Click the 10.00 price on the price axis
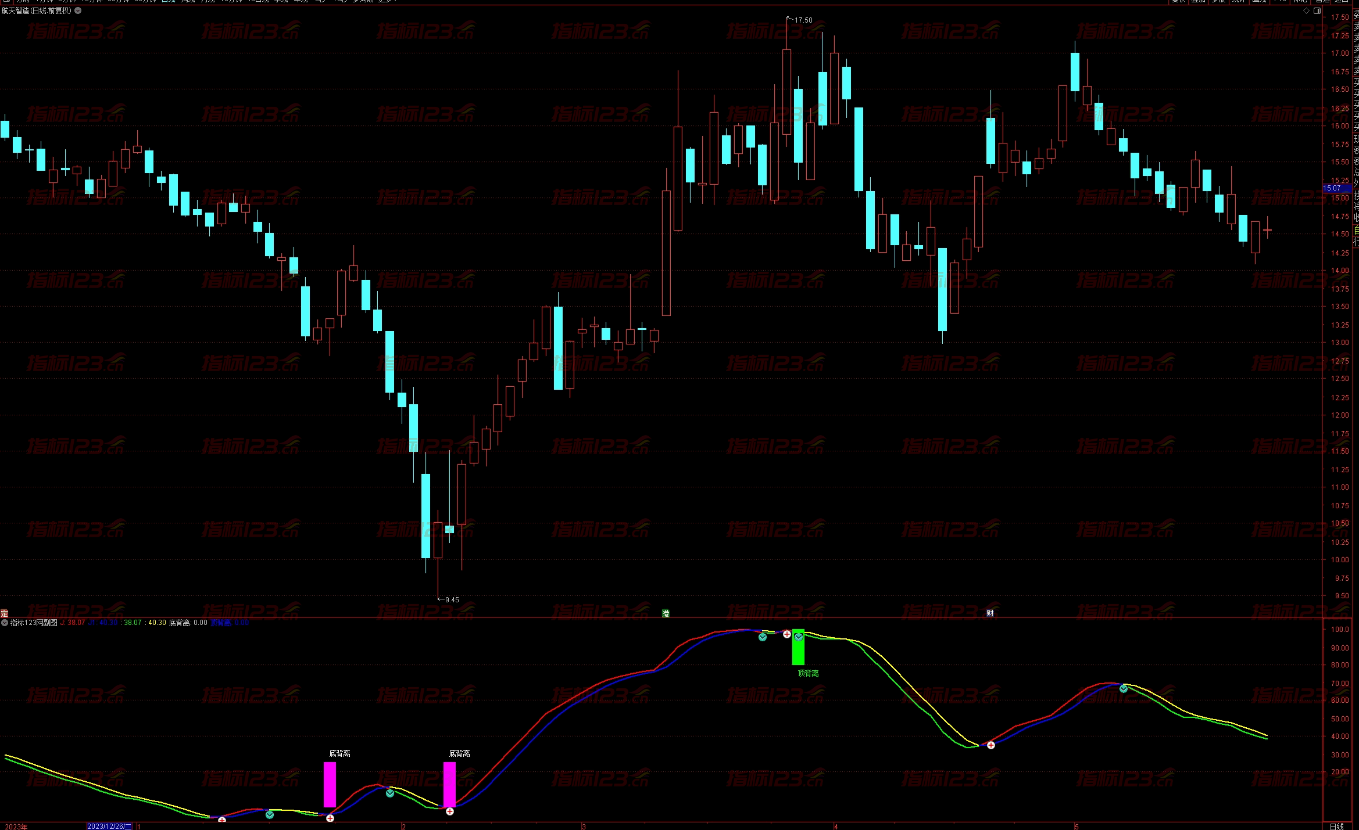 coord(1340,560)
